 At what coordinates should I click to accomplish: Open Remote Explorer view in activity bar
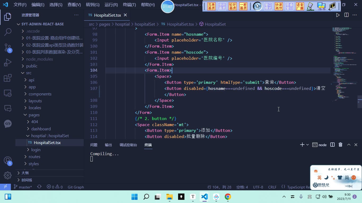point(7,93)
